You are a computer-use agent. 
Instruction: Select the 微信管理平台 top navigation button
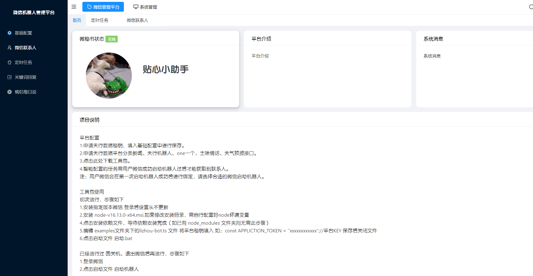[103, 7]
